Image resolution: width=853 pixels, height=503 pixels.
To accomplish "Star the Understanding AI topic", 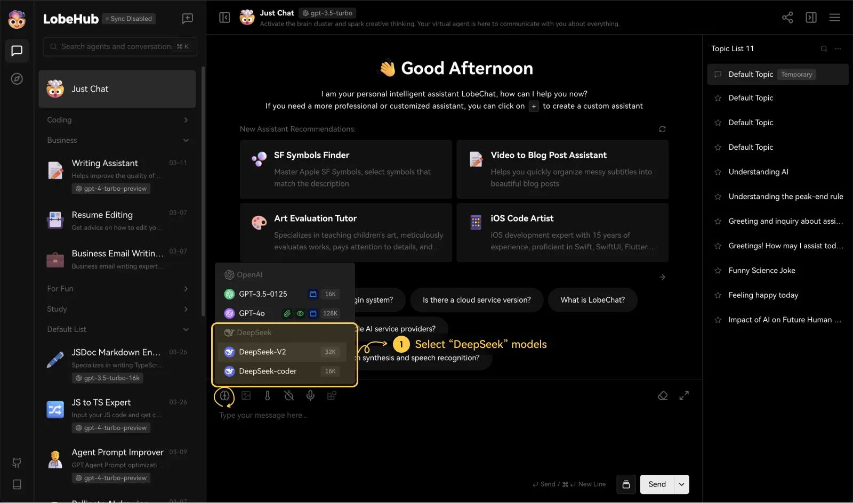I will pos(718,172).
